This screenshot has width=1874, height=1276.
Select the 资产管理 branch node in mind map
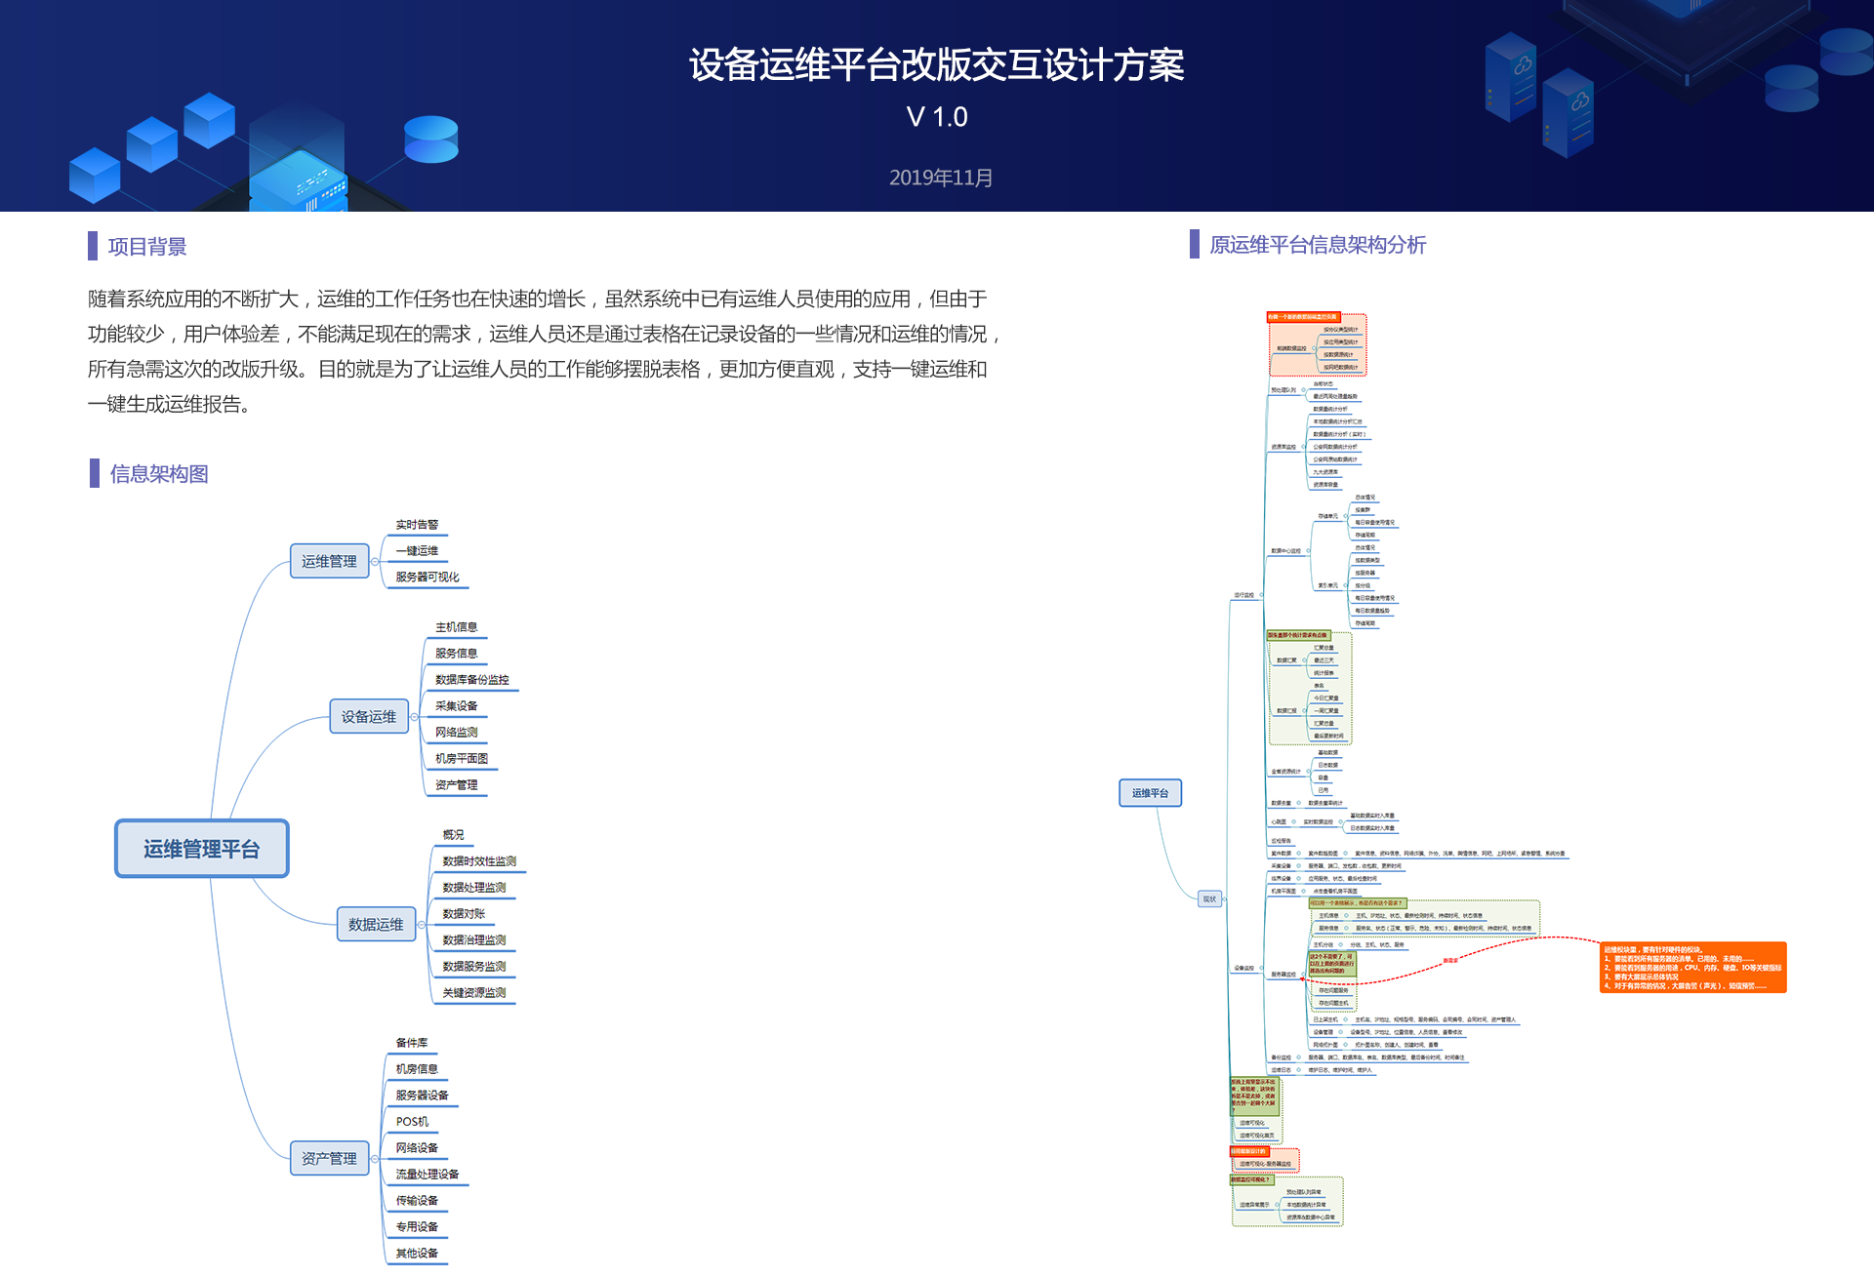point(330,1158)
